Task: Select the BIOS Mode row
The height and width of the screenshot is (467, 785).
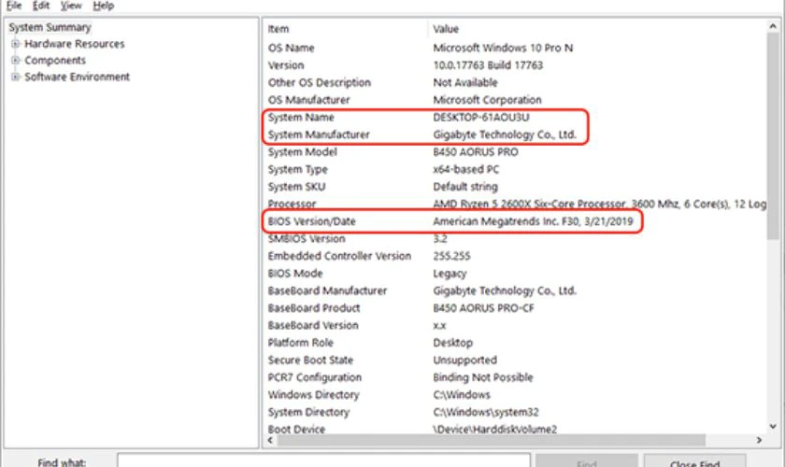Action: click(x=515, y=274)
